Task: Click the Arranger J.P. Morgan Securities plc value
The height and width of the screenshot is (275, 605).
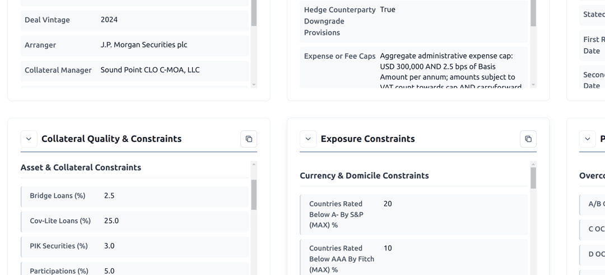Action: click(144, 45)
